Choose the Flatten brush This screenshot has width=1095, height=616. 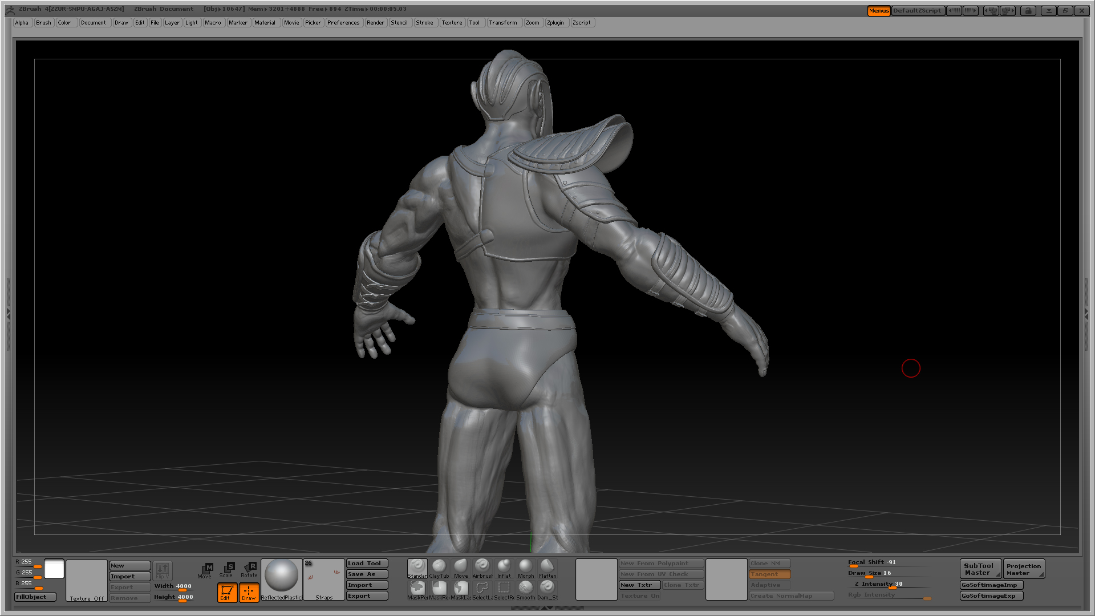(547, 568)
